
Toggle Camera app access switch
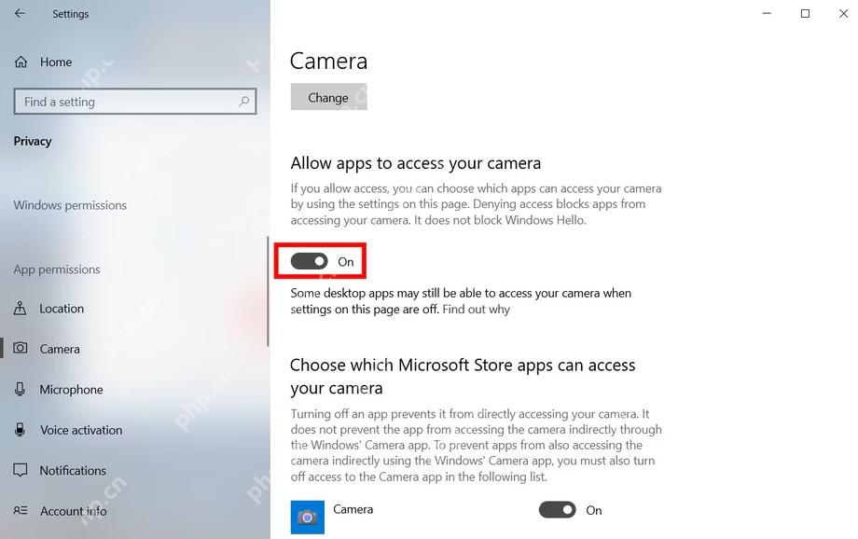pyautogui.click(x=557, y=510)
